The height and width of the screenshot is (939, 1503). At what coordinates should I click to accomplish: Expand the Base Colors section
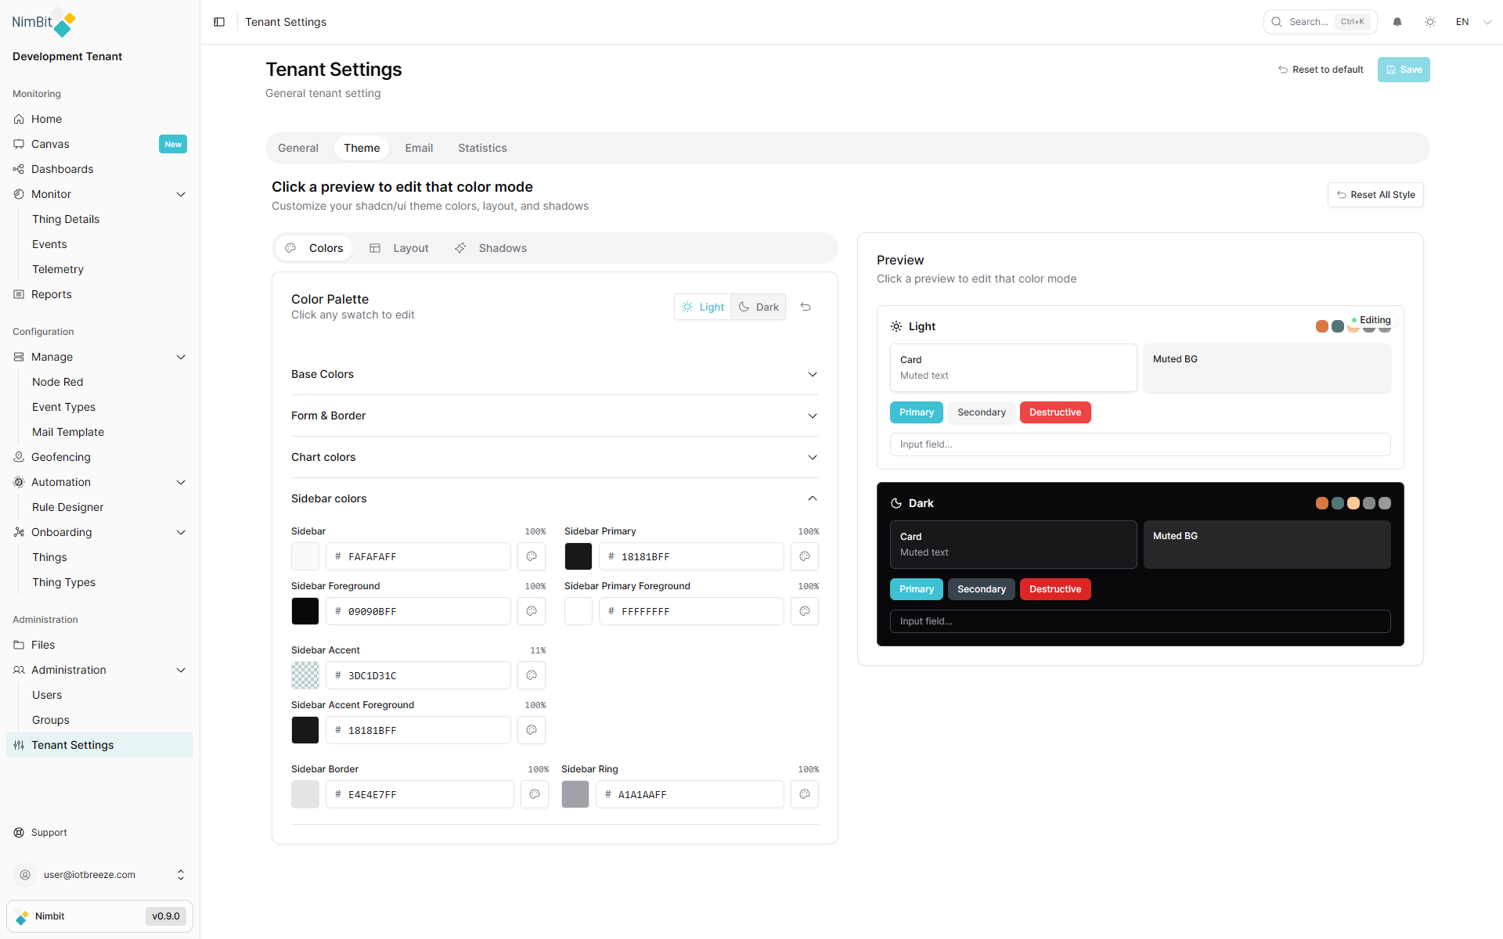554,374
